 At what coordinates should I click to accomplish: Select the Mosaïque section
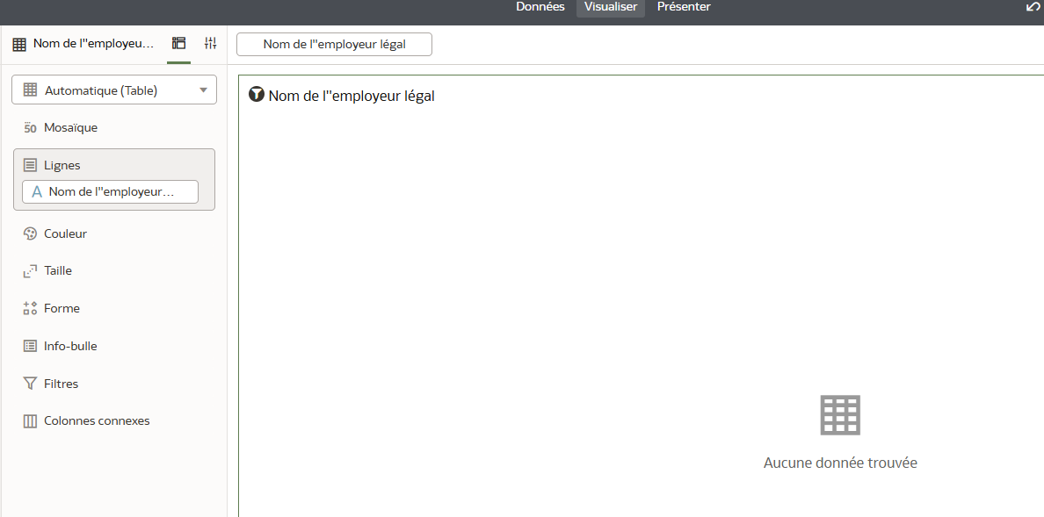[x=70, y=128]
